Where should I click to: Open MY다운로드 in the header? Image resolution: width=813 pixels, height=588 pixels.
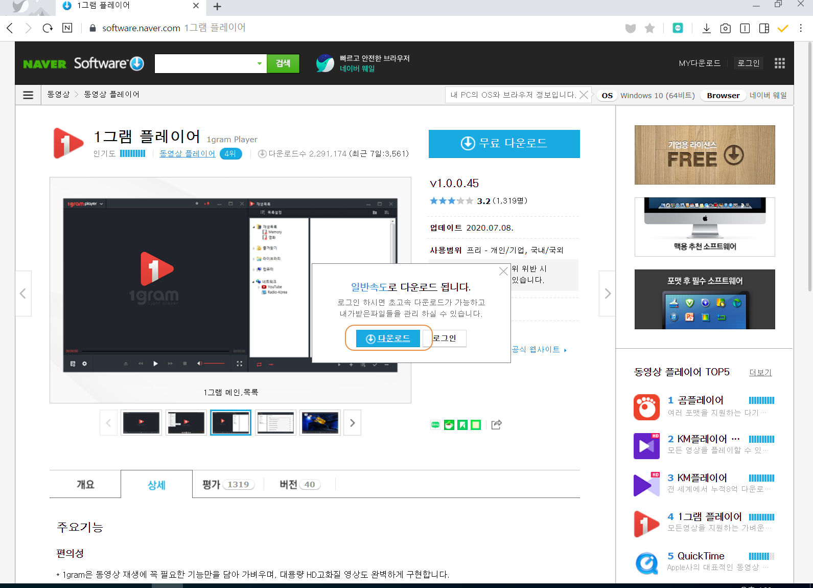pos(700,63)
